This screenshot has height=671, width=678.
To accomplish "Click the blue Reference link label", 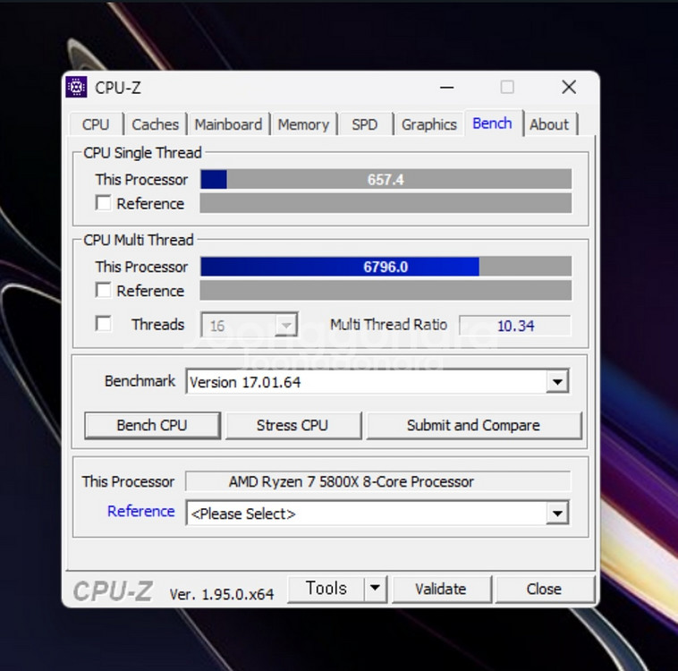I will 141,512.
